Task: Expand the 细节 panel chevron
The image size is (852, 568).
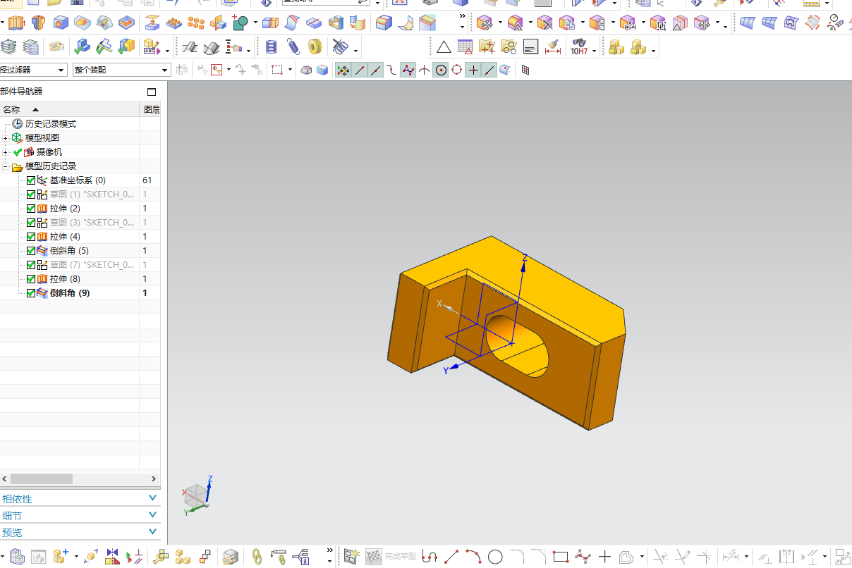Action: point(153,515)
